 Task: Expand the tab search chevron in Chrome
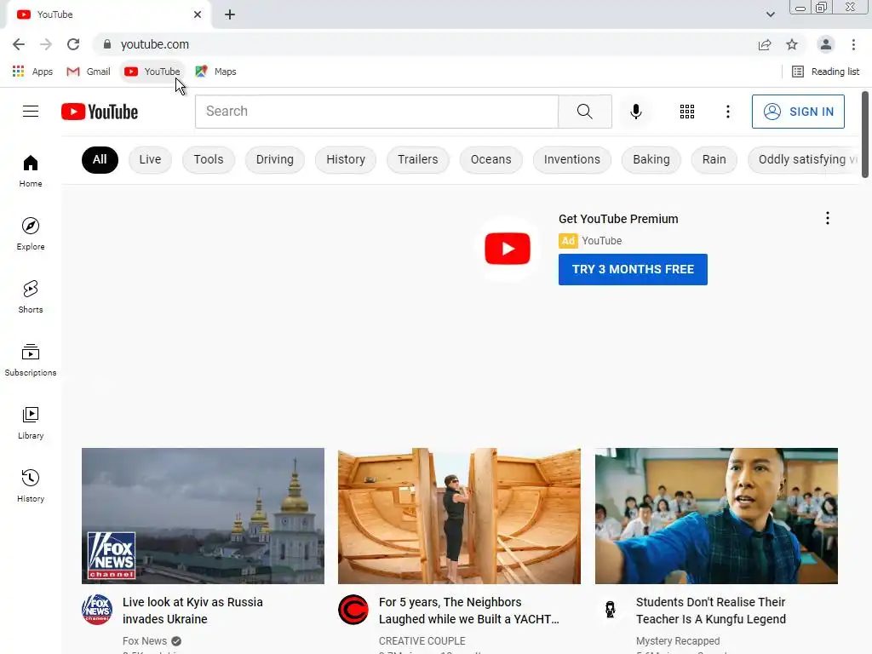770,14
